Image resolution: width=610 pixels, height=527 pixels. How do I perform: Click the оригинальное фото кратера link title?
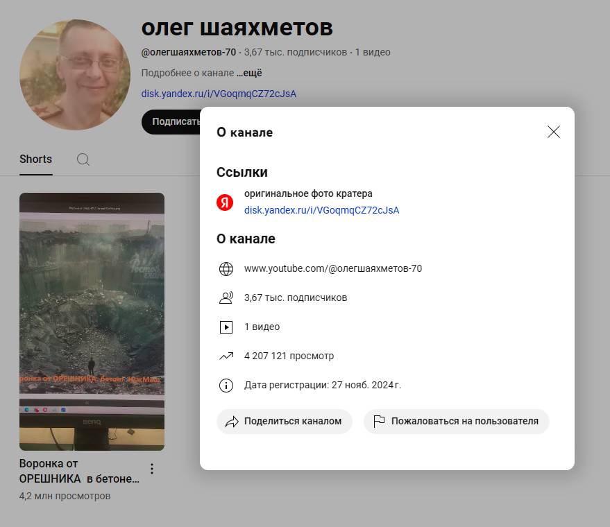[308, 193]
